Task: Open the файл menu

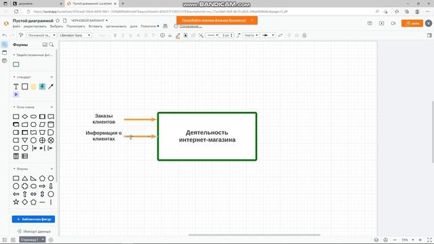Action: 16,26
